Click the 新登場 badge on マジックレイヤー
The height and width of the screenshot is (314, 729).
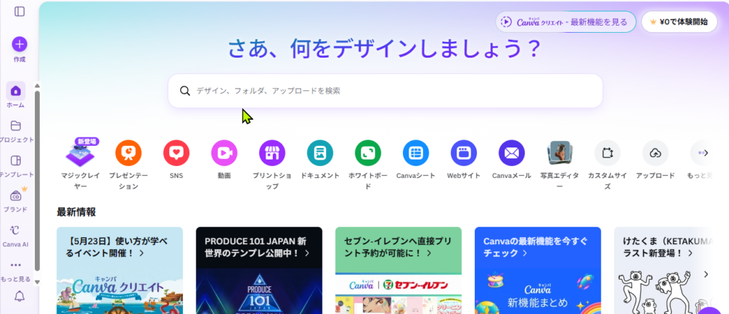pos(87,142)
